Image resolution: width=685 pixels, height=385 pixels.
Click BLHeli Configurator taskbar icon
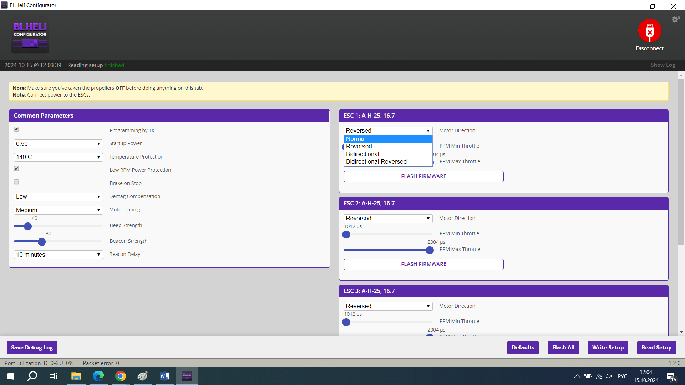[x=187, y=376]
